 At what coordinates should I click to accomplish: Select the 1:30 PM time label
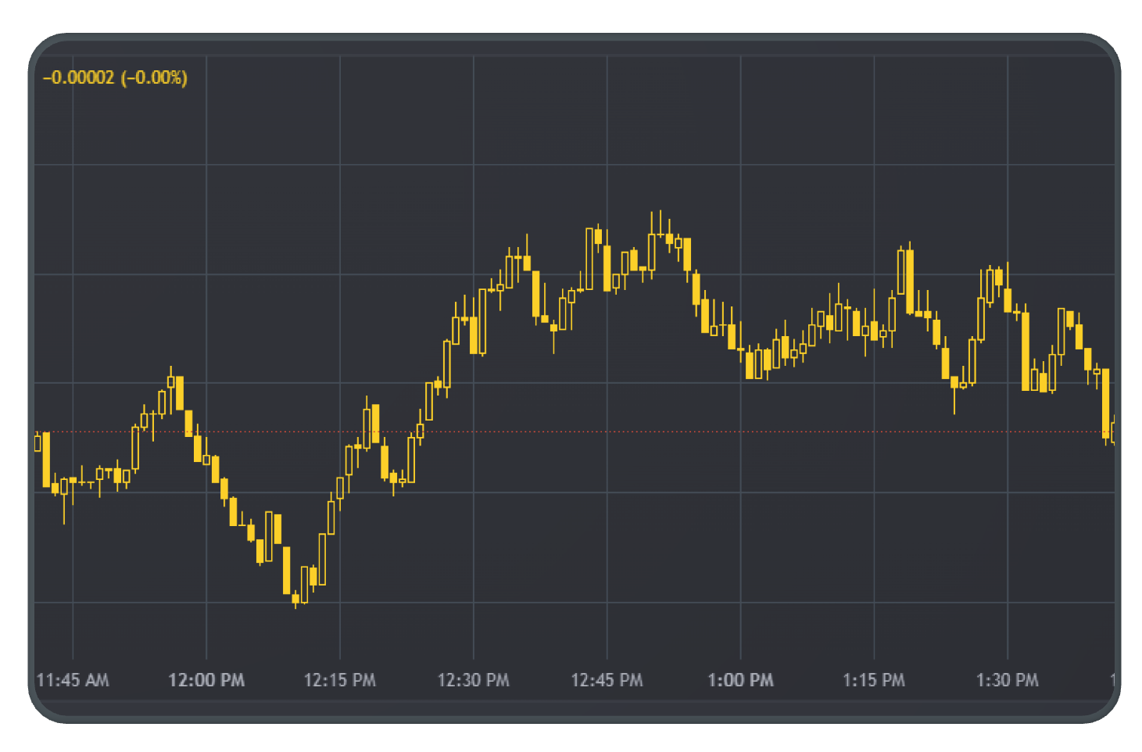pos(1007,680)
